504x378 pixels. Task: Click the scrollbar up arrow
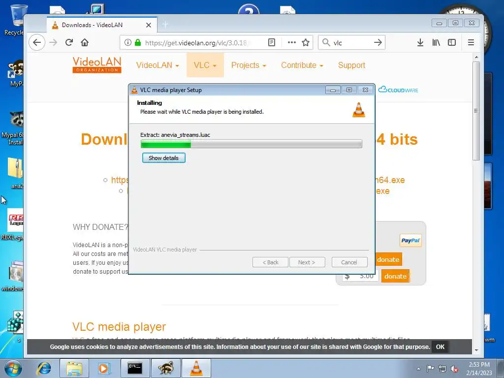[476, 57]
